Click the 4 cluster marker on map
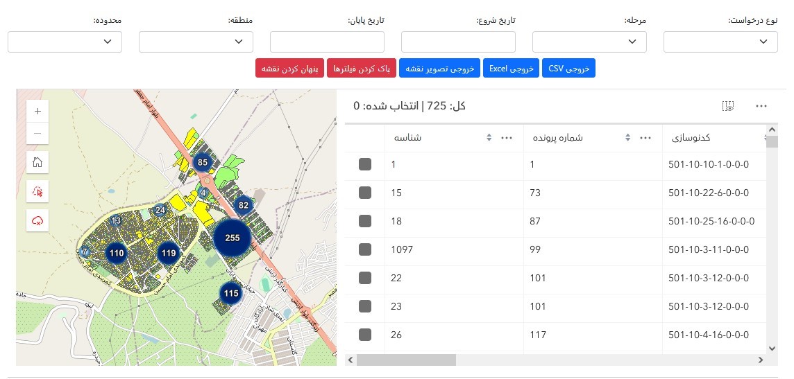794x379 pixels. coord(203,193)
